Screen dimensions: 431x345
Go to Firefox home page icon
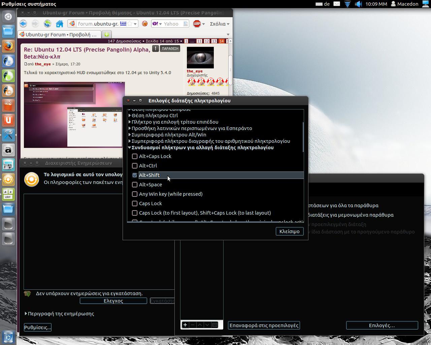click(x=60, y=24)
